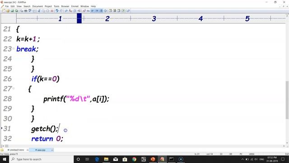Click the context help toolbar icon
The width and height of the screenshot is (289, 163).
point(128,11)
